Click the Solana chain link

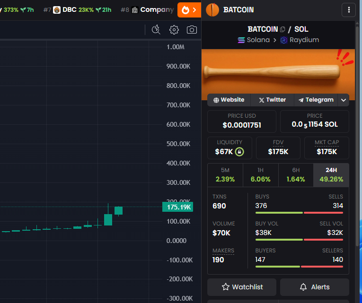click(254, 40)
